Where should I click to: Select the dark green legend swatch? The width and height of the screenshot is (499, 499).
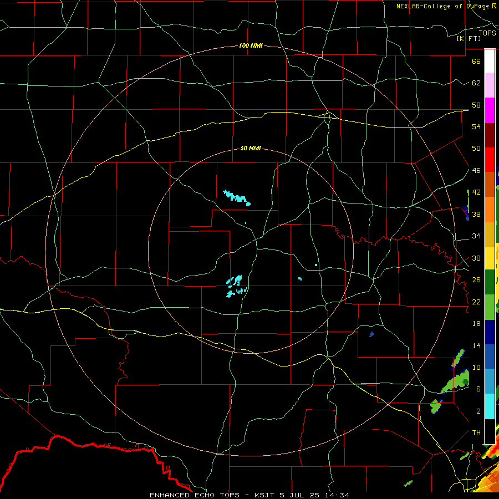pyautogui.click(x=490, y=282)
